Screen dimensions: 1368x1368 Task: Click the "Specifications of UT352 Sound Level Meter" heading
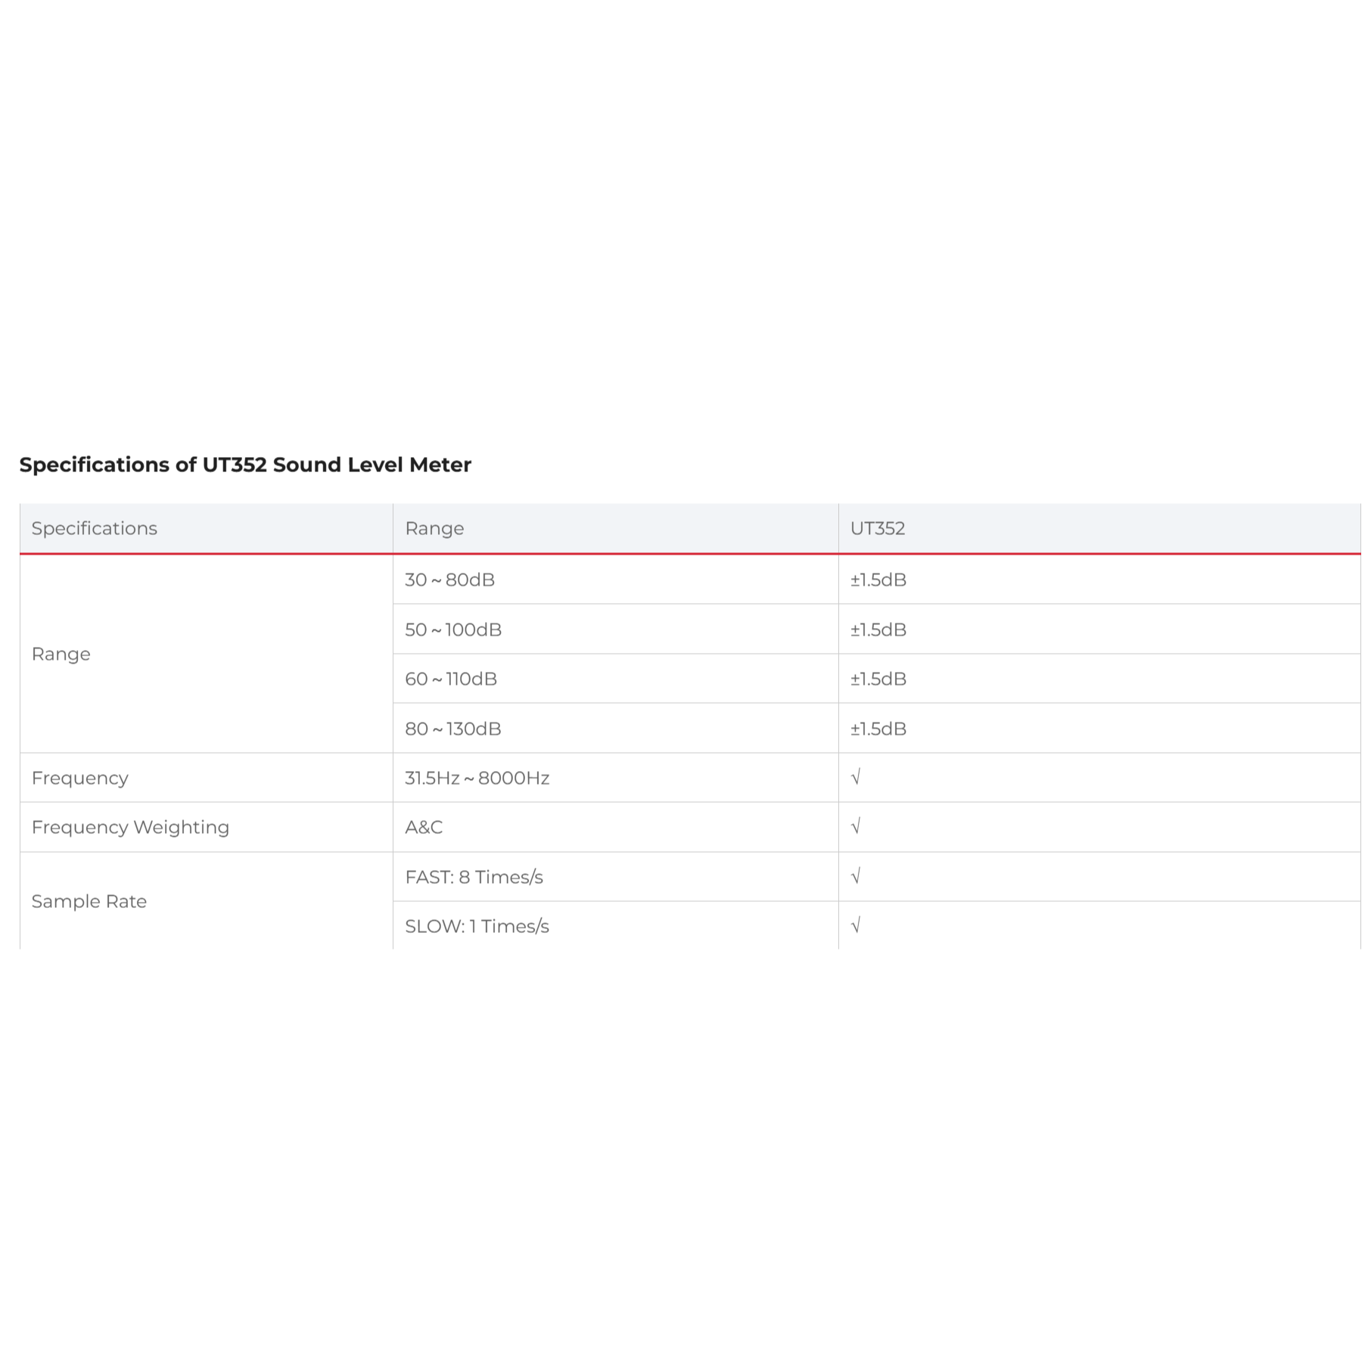245,465
